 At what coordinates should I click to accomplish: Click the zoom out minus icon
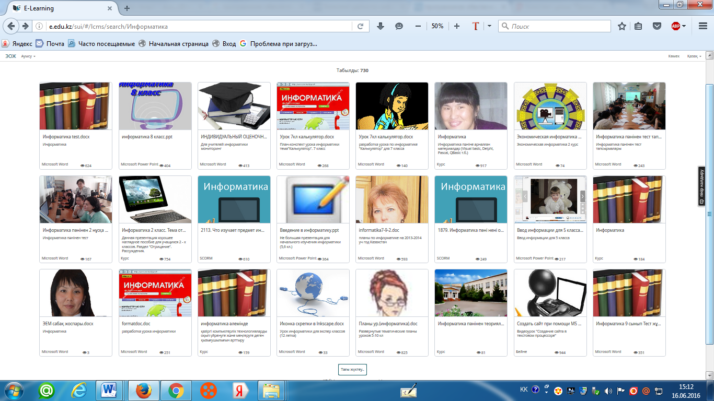coord(418,26)
